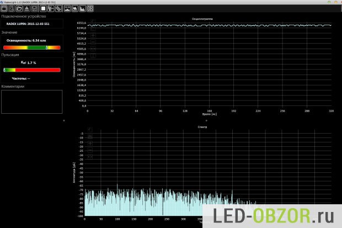Select the numeric value display icon
Viewport: 342px width, 228px height.
point(66,9)
